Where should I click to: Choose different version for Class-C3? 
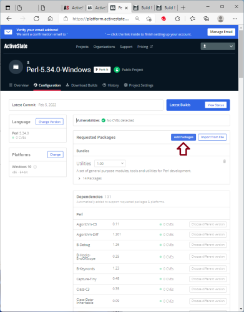point(208,289)
